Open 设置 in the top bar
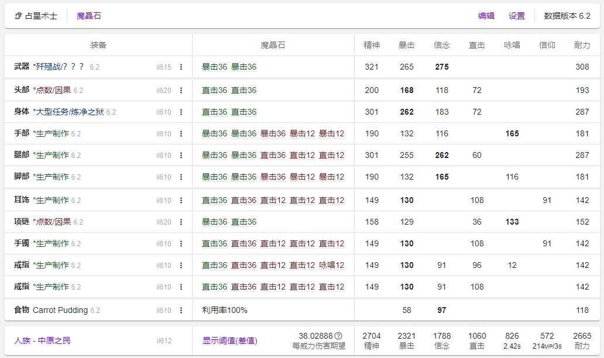This screenshot has width=604, height=358. point(517,16)
